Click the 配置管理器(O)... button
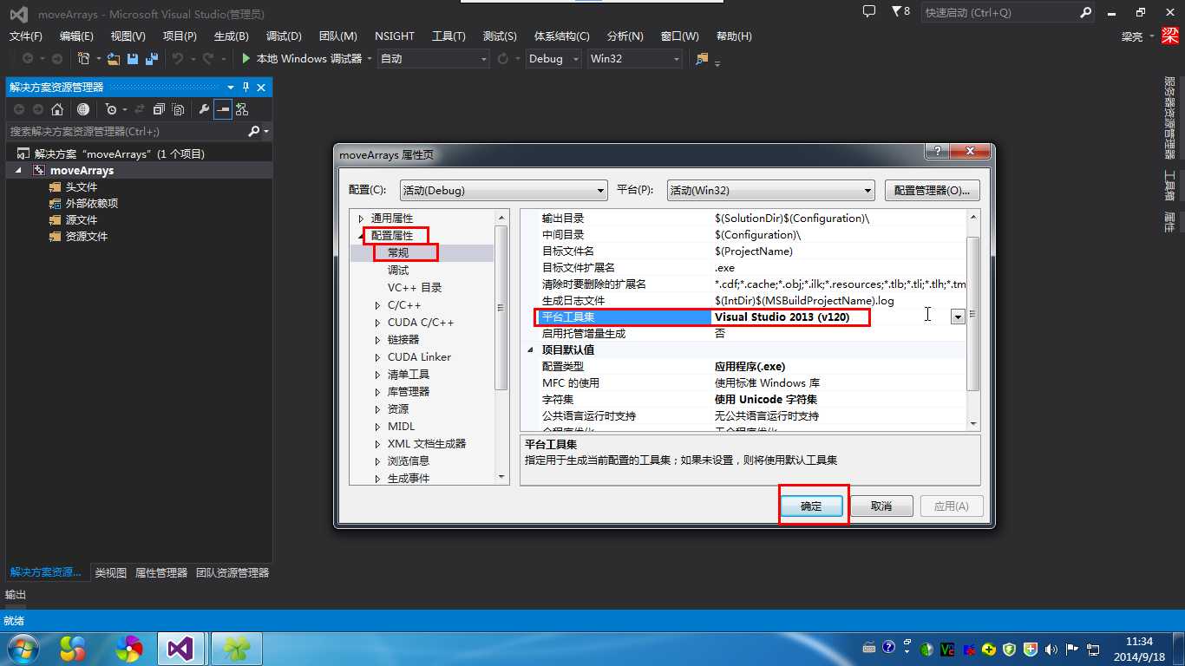This screenshot has height=666, width=1185. 933,191
